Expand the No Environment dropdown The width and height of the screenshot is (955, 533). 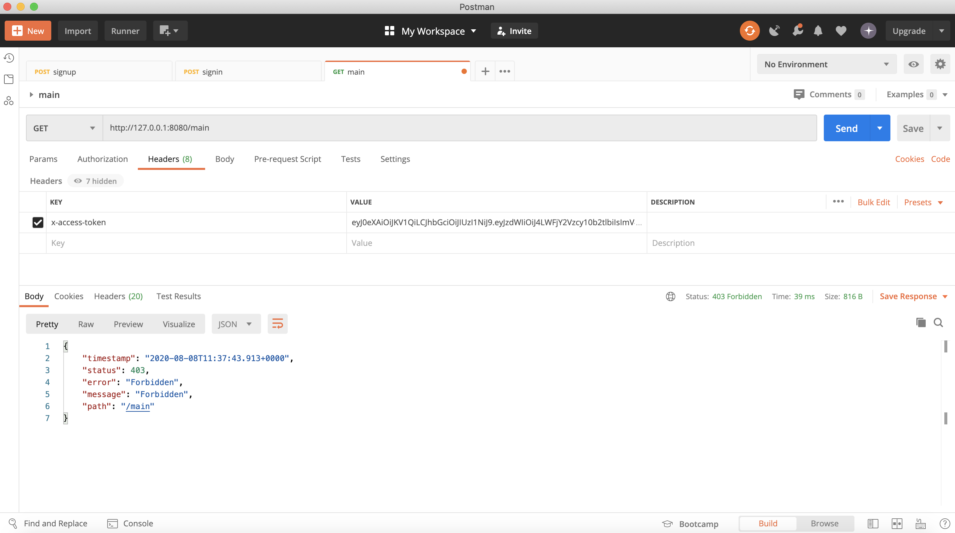coord(826,64)
